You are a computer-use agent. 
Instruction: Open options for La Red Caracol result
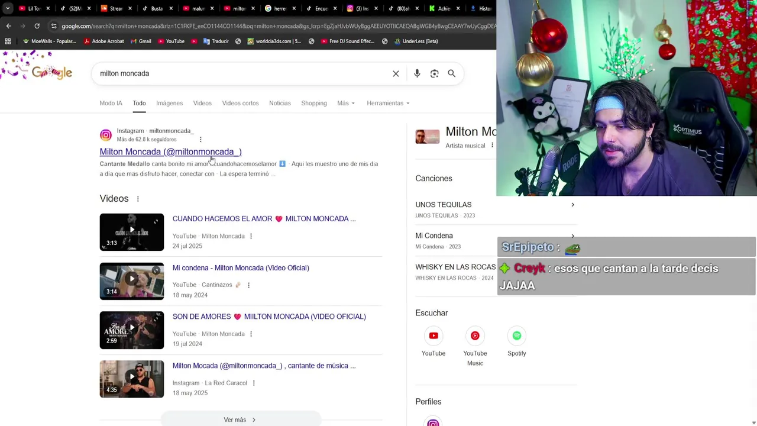click(x=254, y=383)
